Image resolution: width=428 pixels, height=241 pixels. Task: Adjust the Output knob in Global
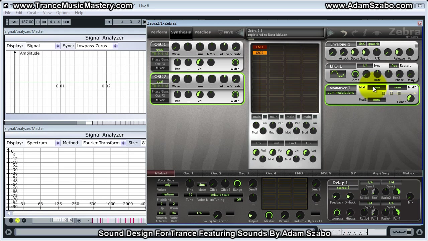tap(252, 215)
